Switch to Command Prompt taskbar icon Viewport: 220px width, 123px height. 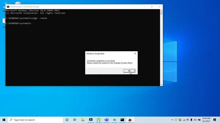coord(122,120)
